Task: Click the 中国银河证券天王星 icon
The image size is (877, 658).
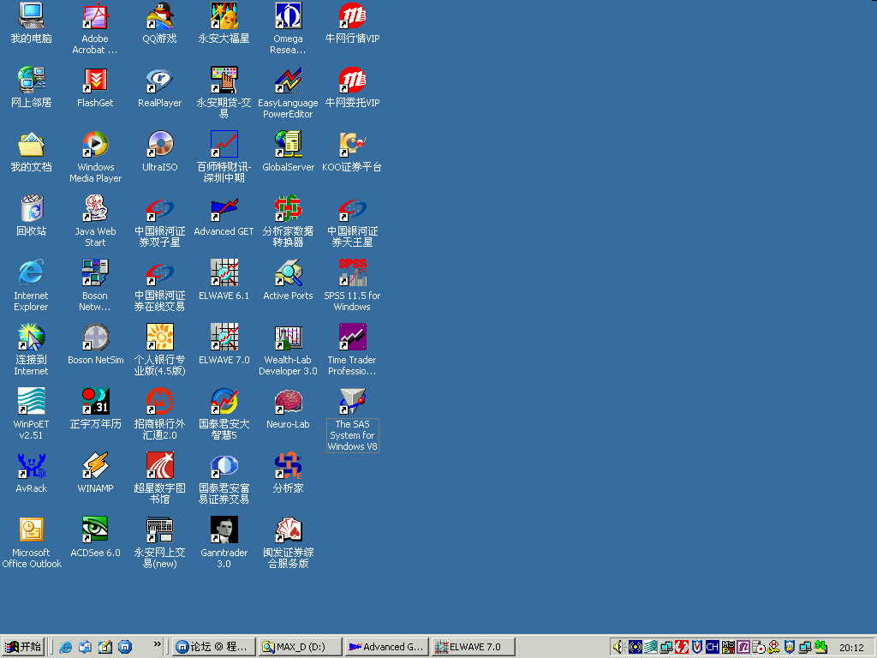Action: tap(352, 209)
